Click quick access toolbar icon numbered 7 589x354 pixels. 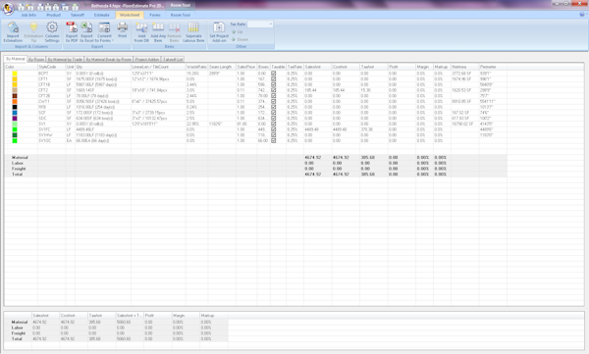[x=75, y=7]
